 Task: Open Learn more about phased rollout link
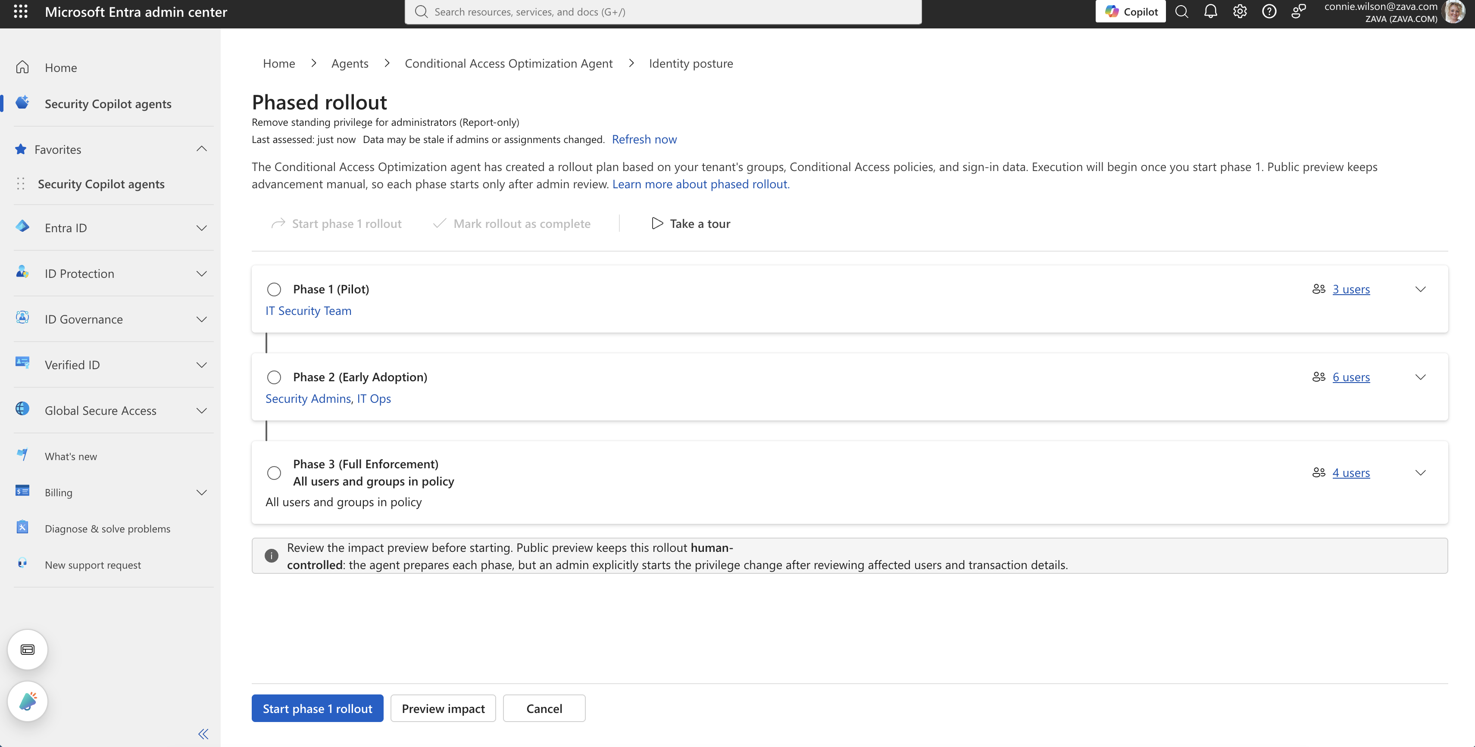(x=701, y=184)
